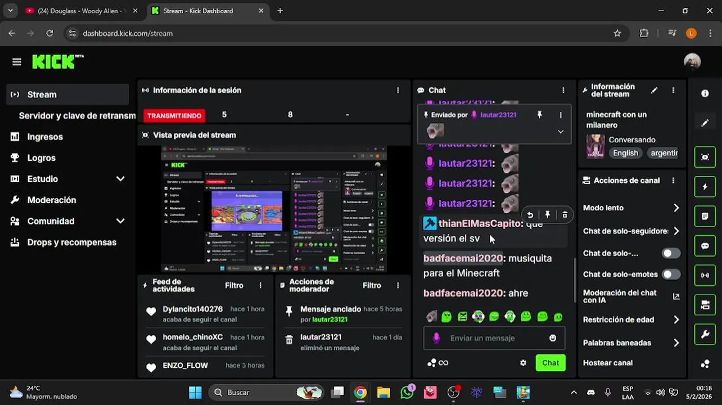This screenshot has height=405, width=722.
Task: Toggle session info widget in right toolbar
Action: 705,276
